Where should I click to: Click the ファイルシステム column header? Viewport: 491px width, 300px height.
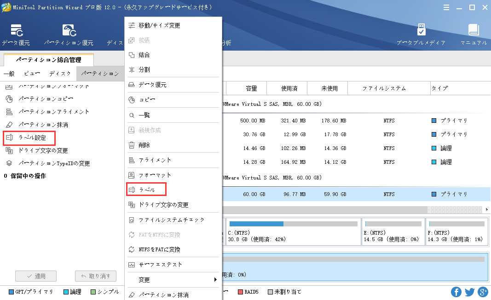[x=384, y=88]
